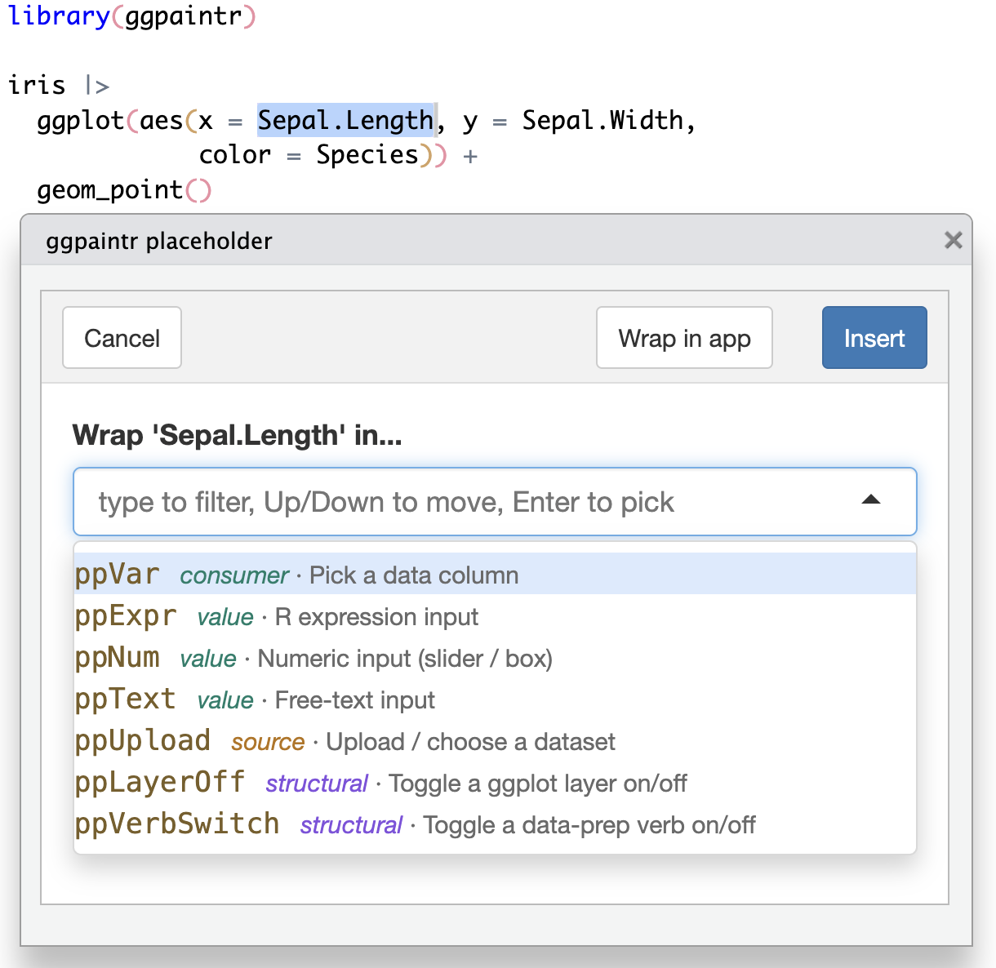996x968 pixels.
Task: Close the ggpaintr placeholder dialog
Action: (x=953, y=240)
